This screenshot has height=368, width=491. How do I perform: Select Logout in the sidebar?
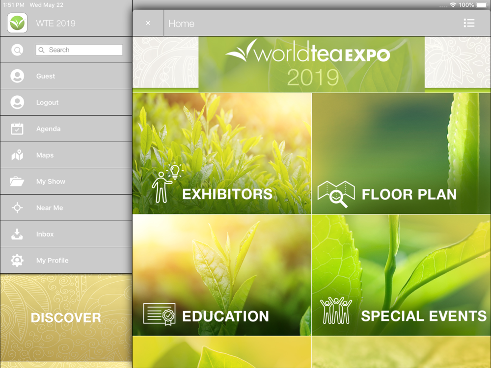pos(66,103)
